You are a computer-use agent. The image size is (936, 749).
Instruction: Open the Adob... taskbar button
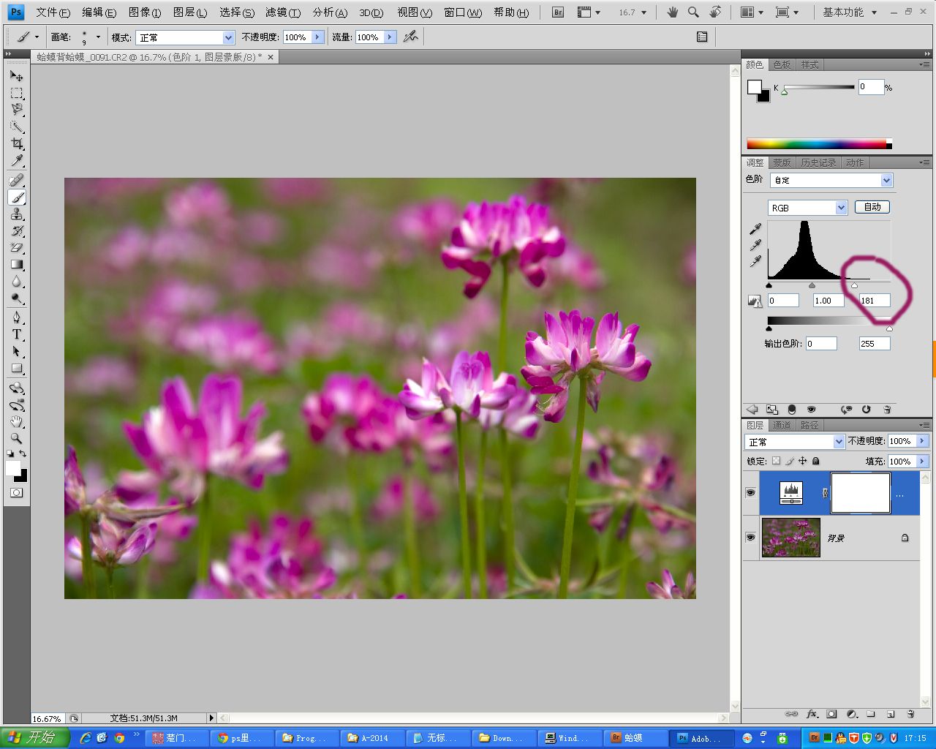click(702, 738)
